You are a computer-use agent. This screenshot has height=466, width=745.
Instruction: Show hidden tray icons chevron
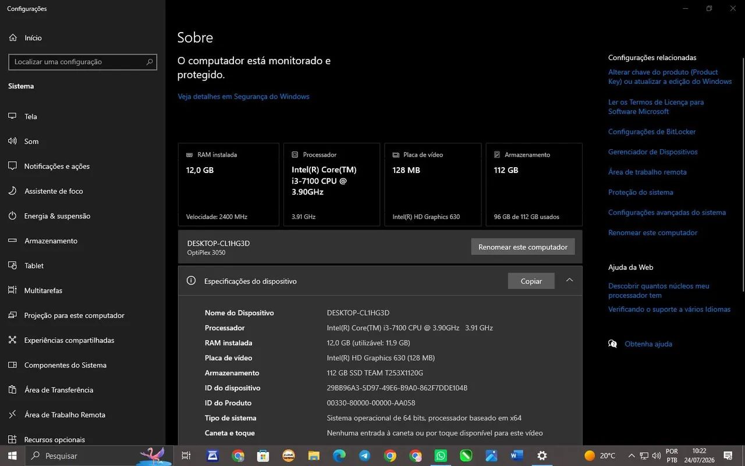(x=632, y=456)
